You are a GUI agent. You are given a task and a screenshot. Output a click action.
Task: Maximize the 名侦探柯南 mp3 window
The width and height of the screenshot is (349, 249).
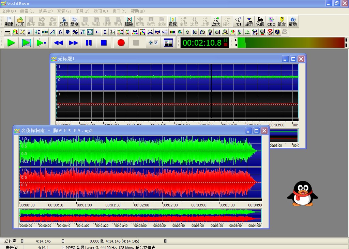256,130
